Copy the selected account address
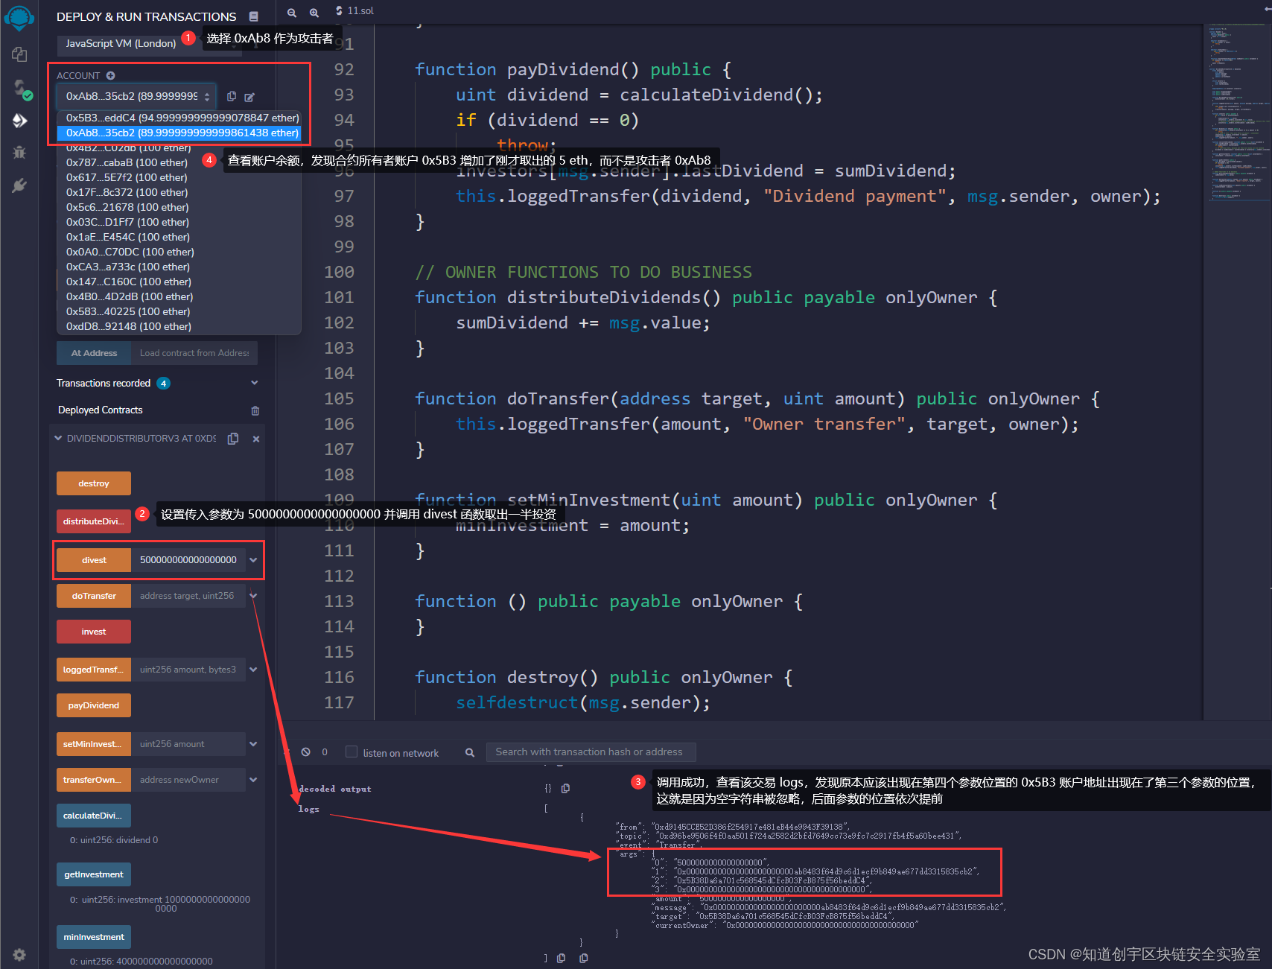 coord(232,97)
